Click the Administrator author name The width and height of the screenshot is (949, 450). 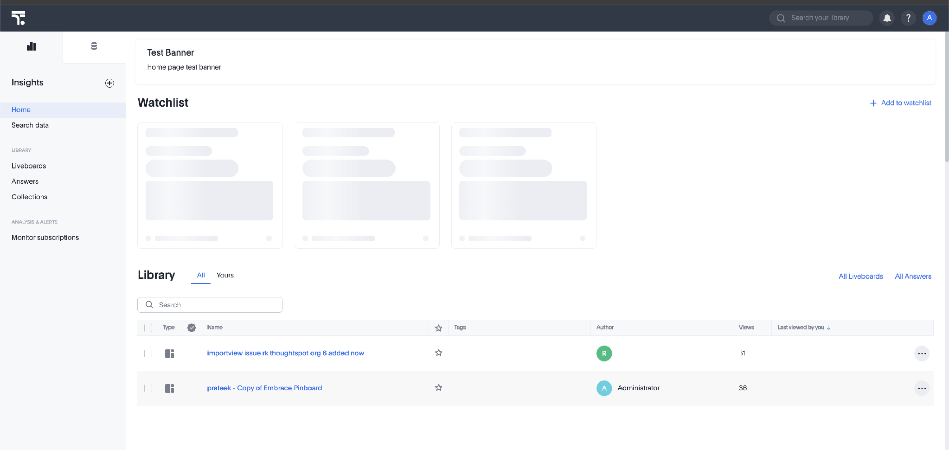(638, 388)
